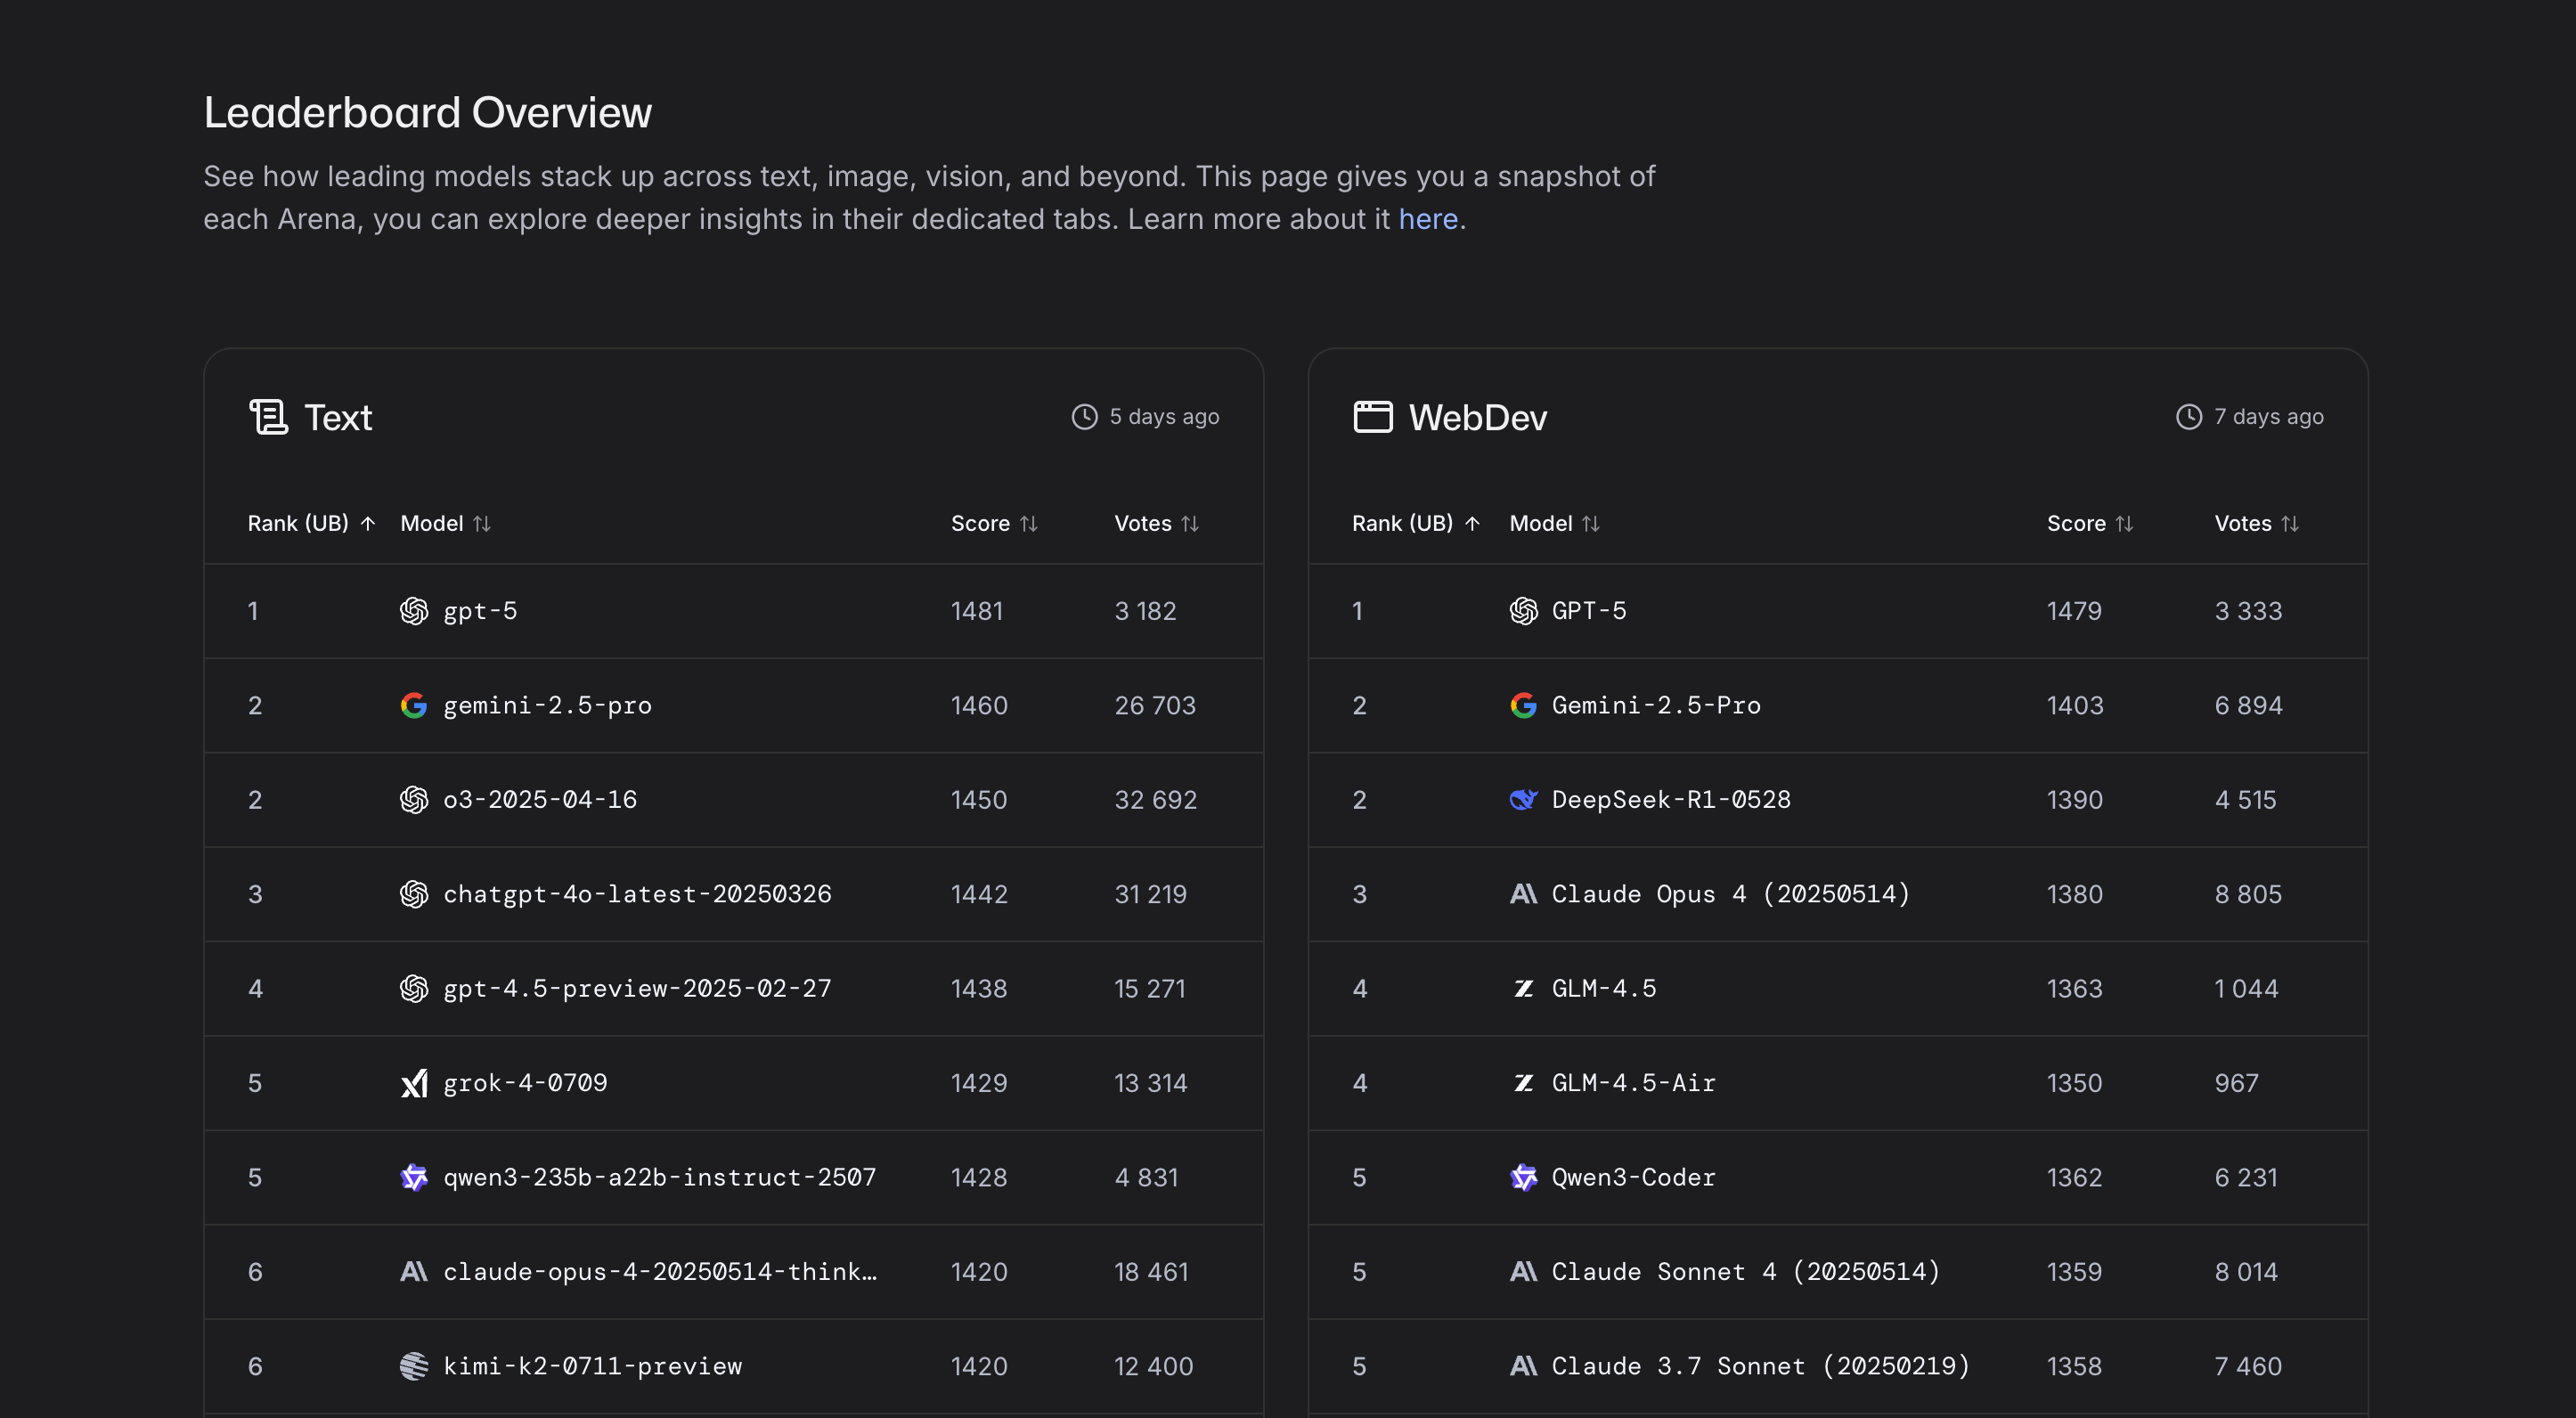Viewport: 2576px width, 1418px height.
Task: Open the Text leaderboard title
Action: click(x=338, y=417)
